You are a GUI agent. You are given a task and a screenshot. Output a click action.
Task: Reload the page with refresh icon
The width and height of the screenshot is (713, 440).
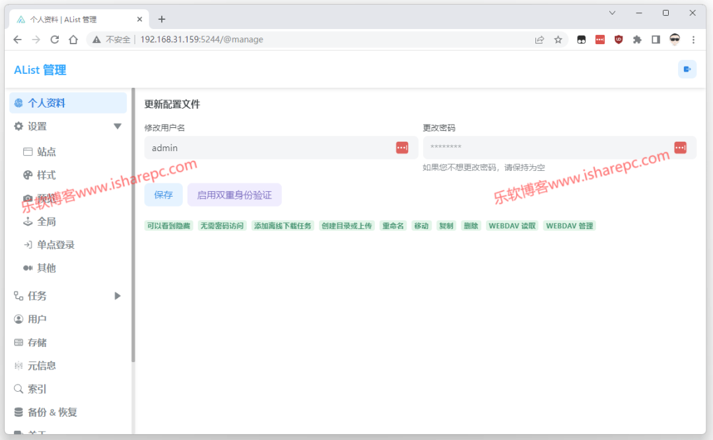point(55,40)
